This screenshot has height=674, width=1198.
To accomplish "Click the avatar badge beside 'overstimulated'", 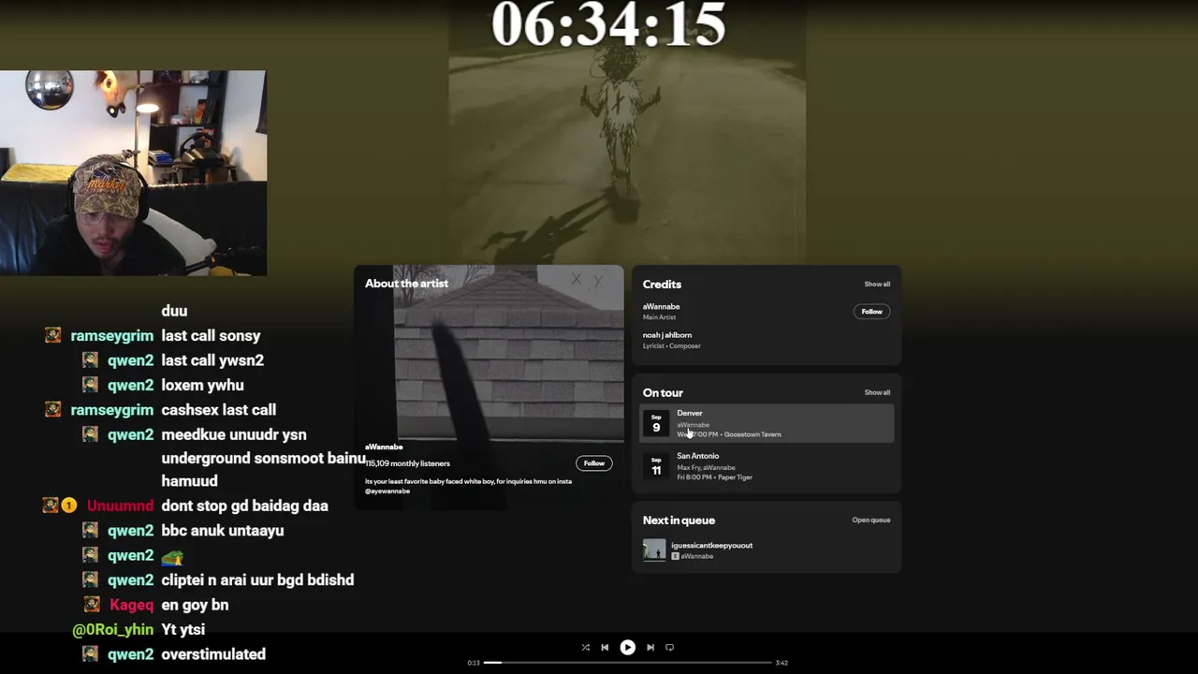I will tap(90, 654).
